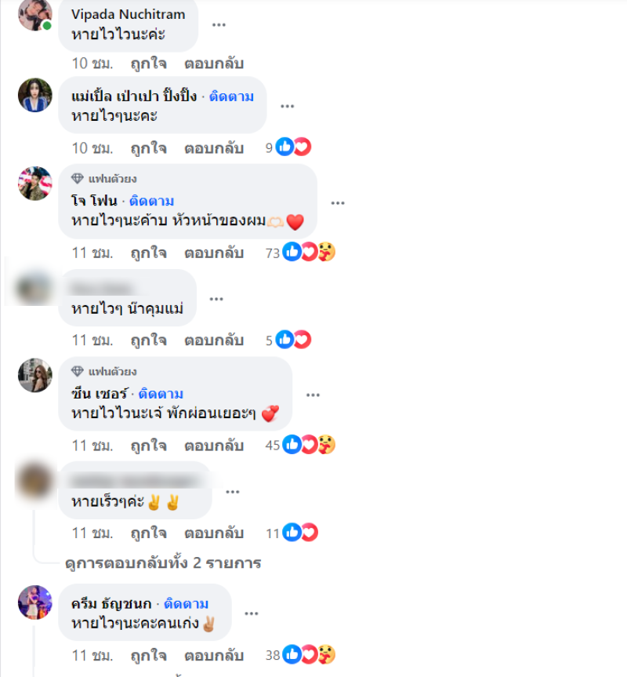Follow แม่เปิ้ล เป่าเปา ปึ้งปึ้ง via ติดตาม

(x=231, y=96)
